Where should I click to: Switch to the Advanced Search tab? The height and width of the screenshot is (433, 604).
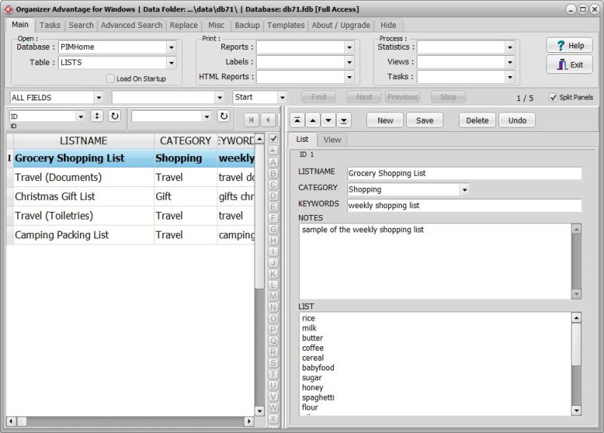[x=131, y=25]
